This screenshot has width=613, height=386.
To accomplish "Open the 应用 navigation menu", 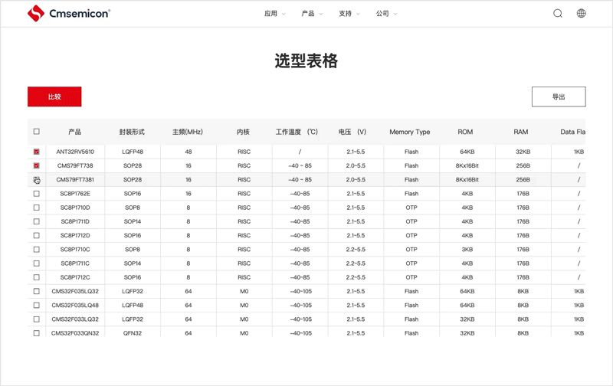I will pos(270,14).
